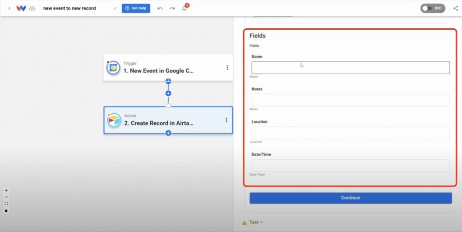462x232 pixels.
Task: Click the workflow title 'new event to new record'
Action: 69,8
